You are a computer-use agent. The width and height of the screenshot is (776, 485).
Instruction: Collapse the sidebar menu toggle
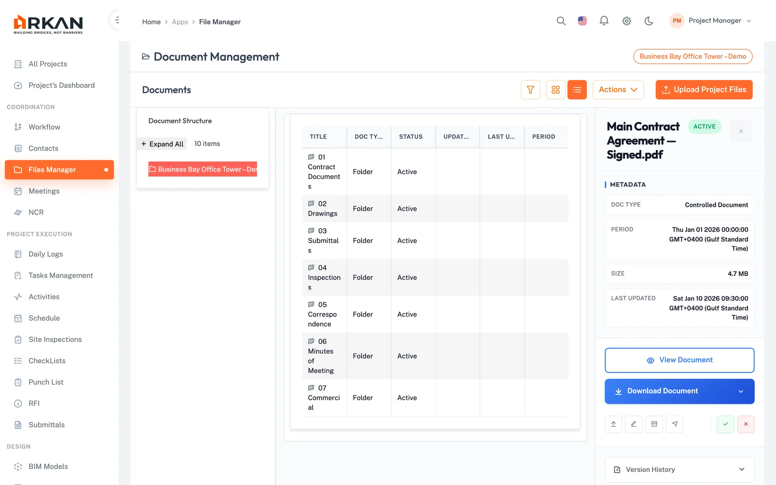[x=117, y=20]
